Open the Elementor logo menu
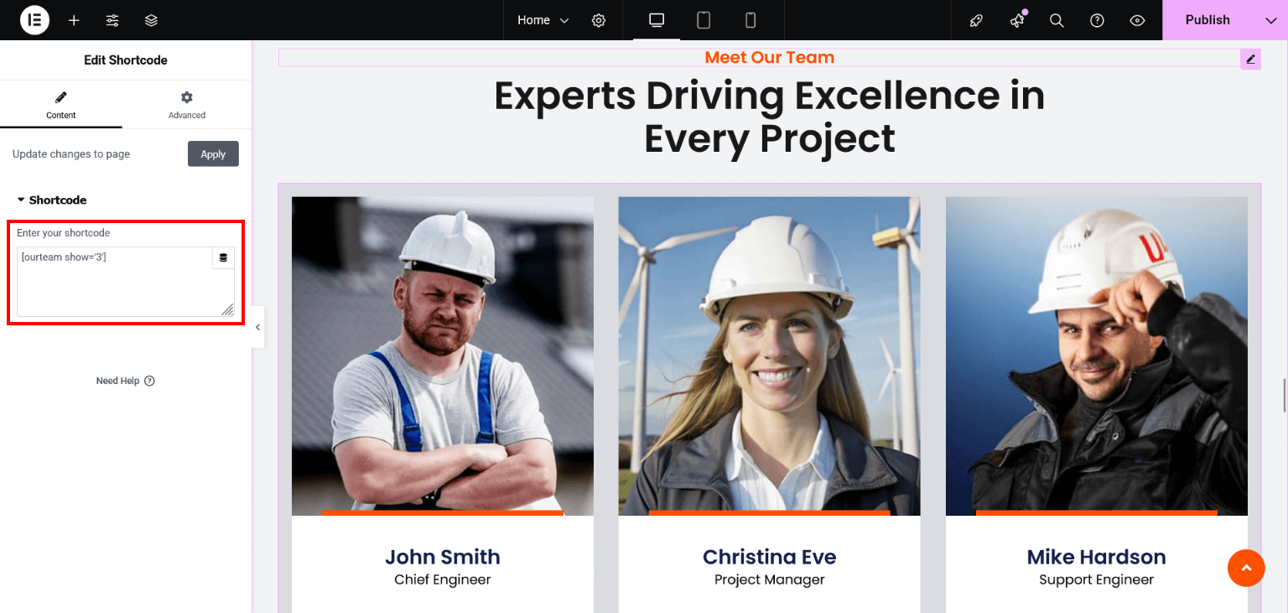 (34, 20)
